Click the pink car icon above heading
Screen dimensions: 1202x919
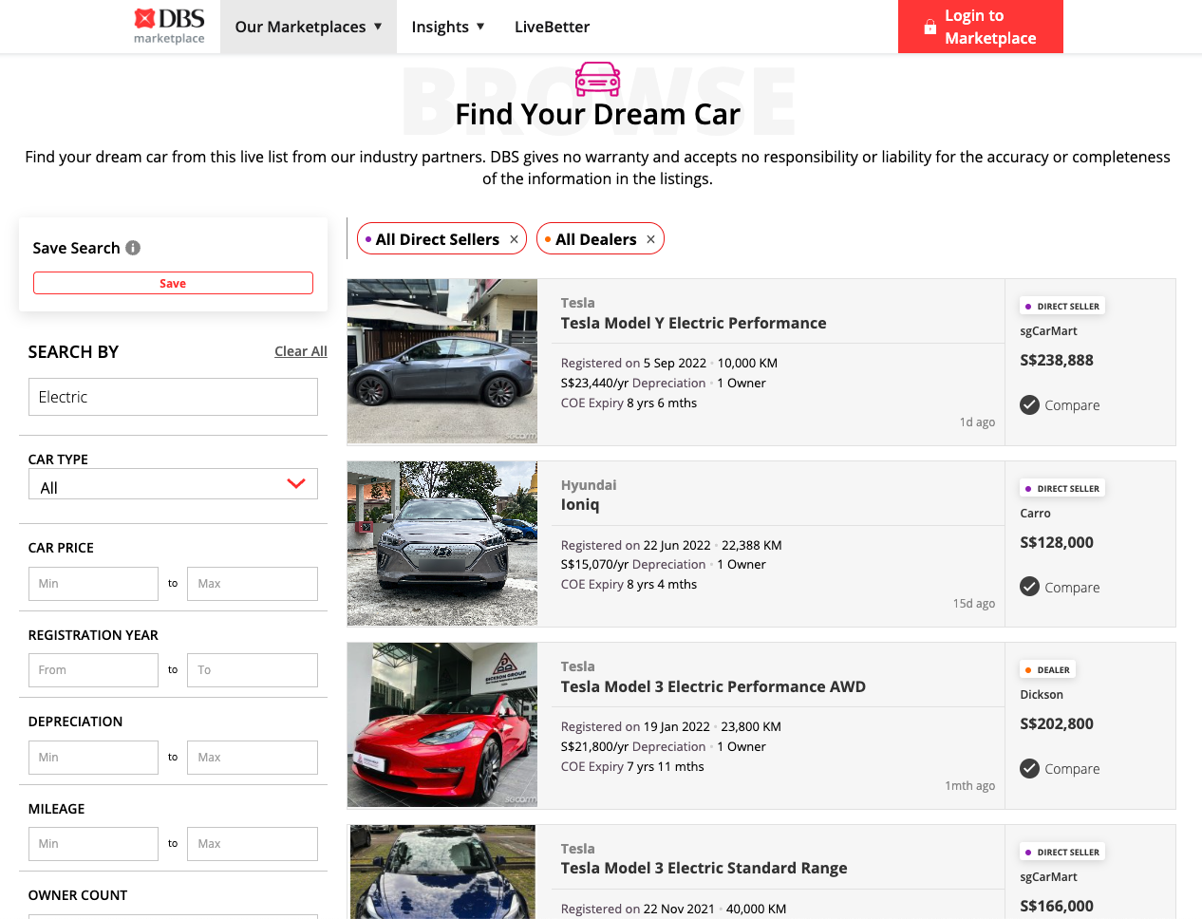click(598, 79)
